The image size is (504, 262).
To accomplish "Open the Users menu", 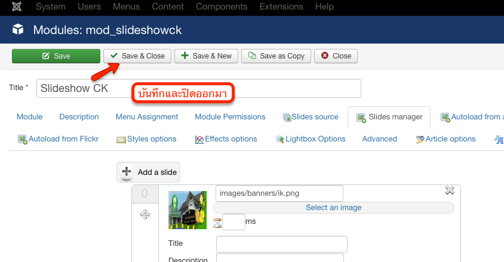I will click(89, 7).
